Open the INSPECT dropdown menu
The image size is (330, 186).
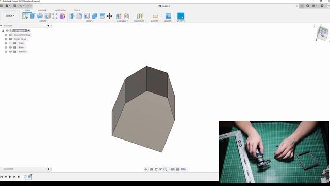tap(155, 21)
